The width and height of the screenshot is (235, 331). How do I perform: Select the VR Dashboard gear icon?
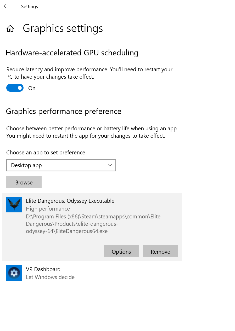click(x=14, y=273)
